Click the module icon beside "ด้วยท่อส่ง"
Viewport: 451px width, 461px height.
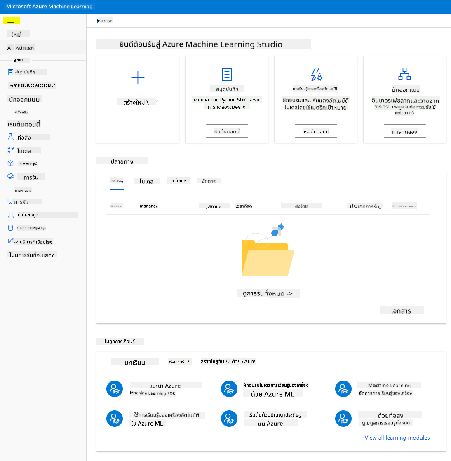click(343, 419)
